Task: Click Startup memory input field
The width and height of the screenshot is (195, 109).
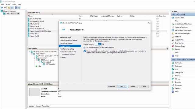Action: click(x=98, y=44)
